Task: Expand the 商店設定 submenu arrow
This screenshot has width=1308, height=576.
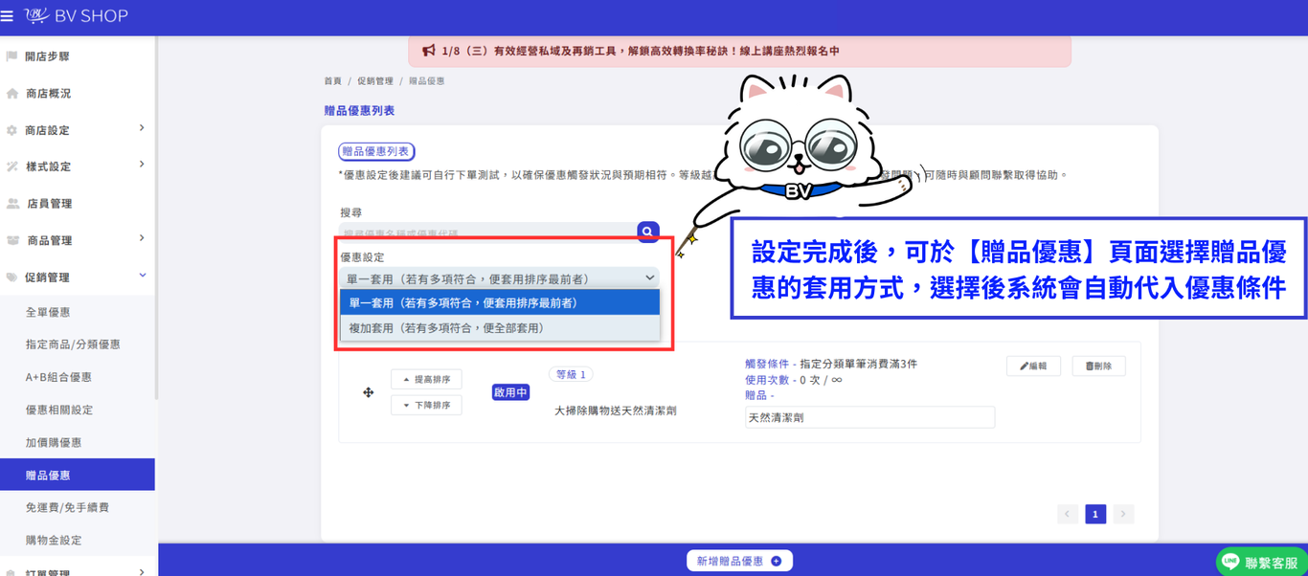Action: [142, 128]
